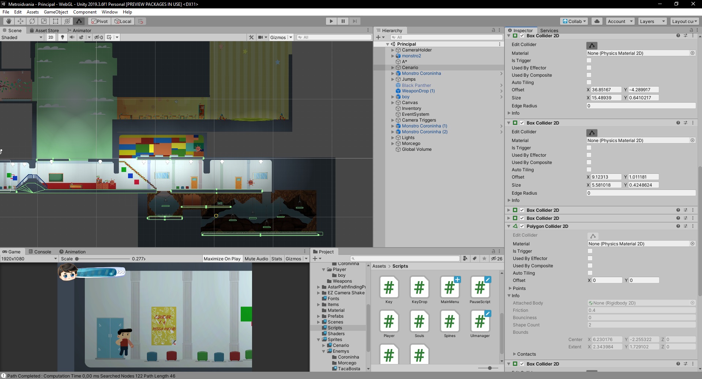Toggle favorites star in Project panel

484,259
